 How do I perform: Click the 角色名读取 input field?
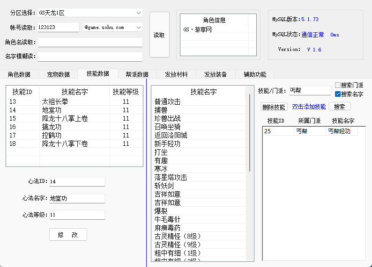(x=90, y=43)
